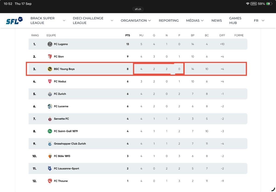Open the Reporting menu item
The image size is (276, 192).
pyautogui.click(x=169, y=20)
